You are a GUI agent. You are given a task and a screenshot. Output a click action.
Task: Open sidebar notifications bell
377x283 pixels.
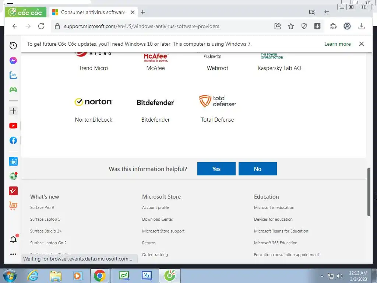(x=14, y=239)
